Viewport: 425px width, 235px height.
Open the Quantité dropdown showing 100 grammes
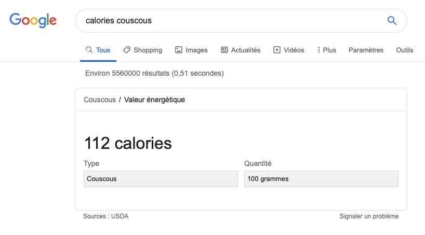[321, 179]
